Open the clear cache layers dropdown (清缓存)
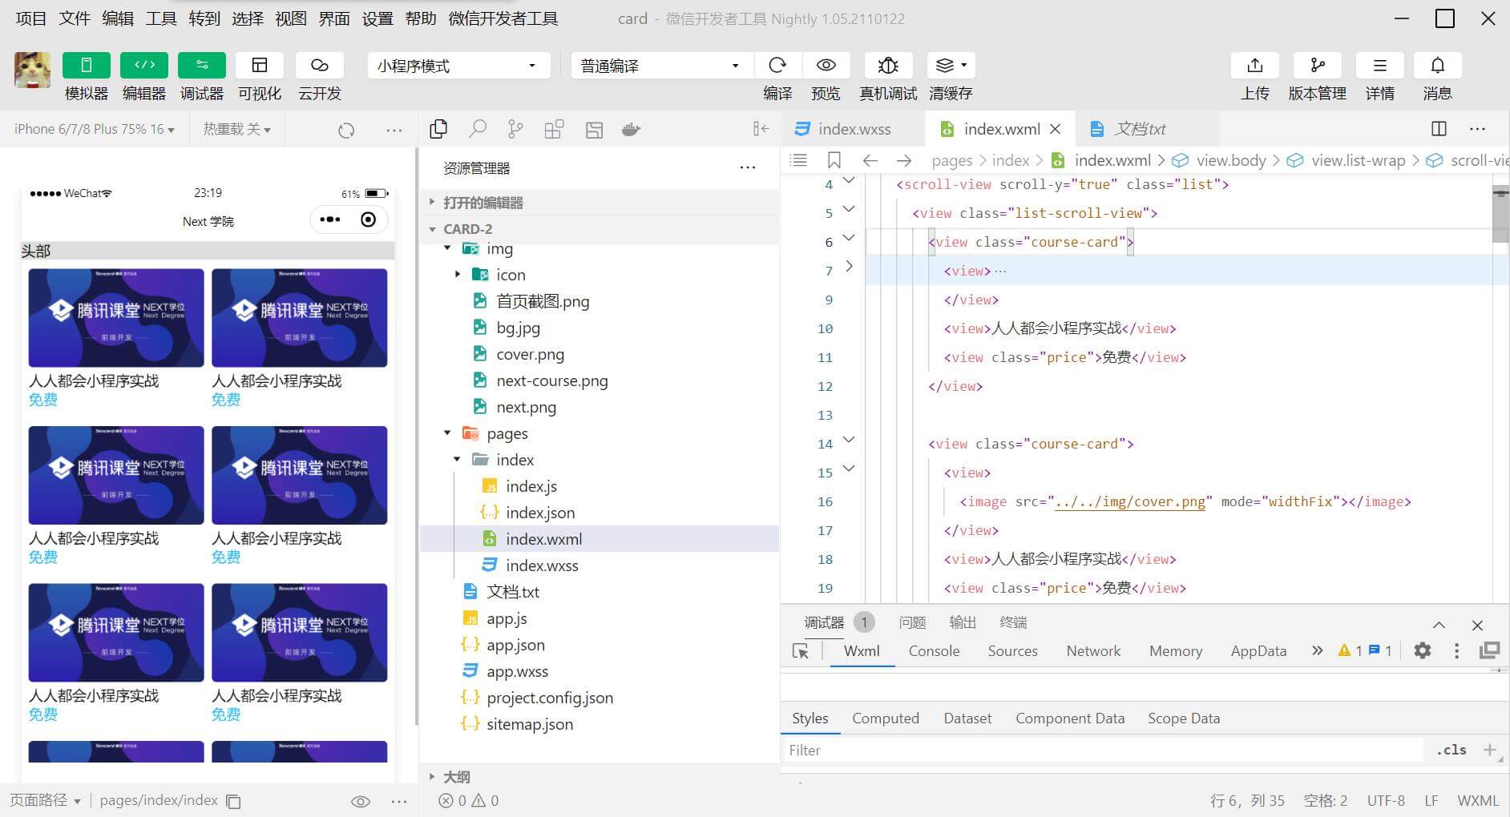 pos(951,65)
